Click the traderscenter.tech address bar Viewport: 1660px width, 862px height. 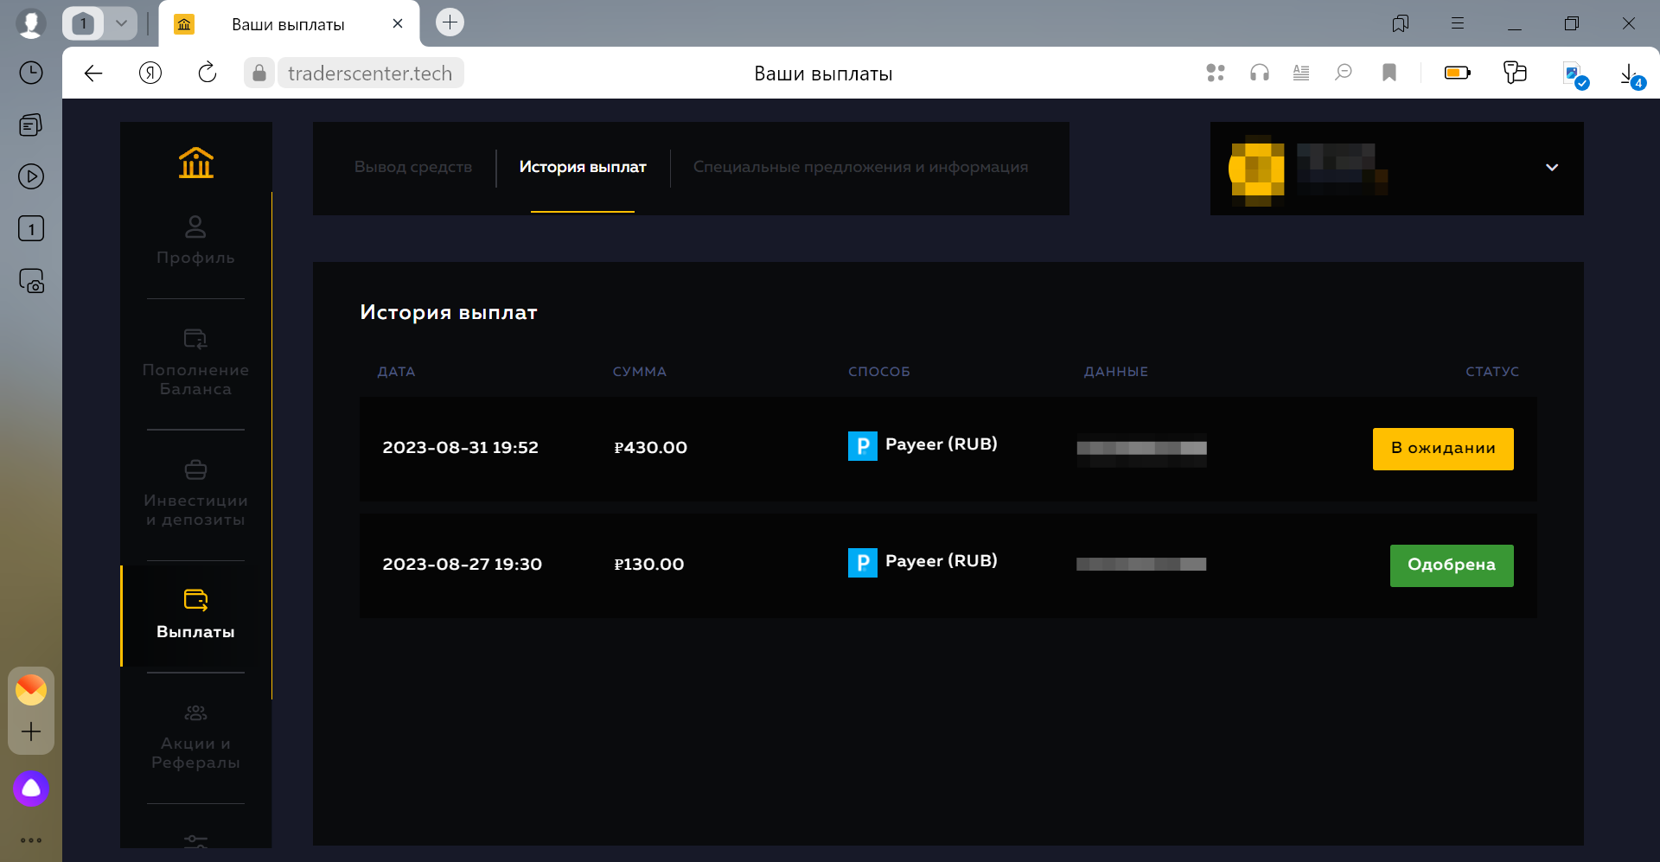[x=370, y=73]
